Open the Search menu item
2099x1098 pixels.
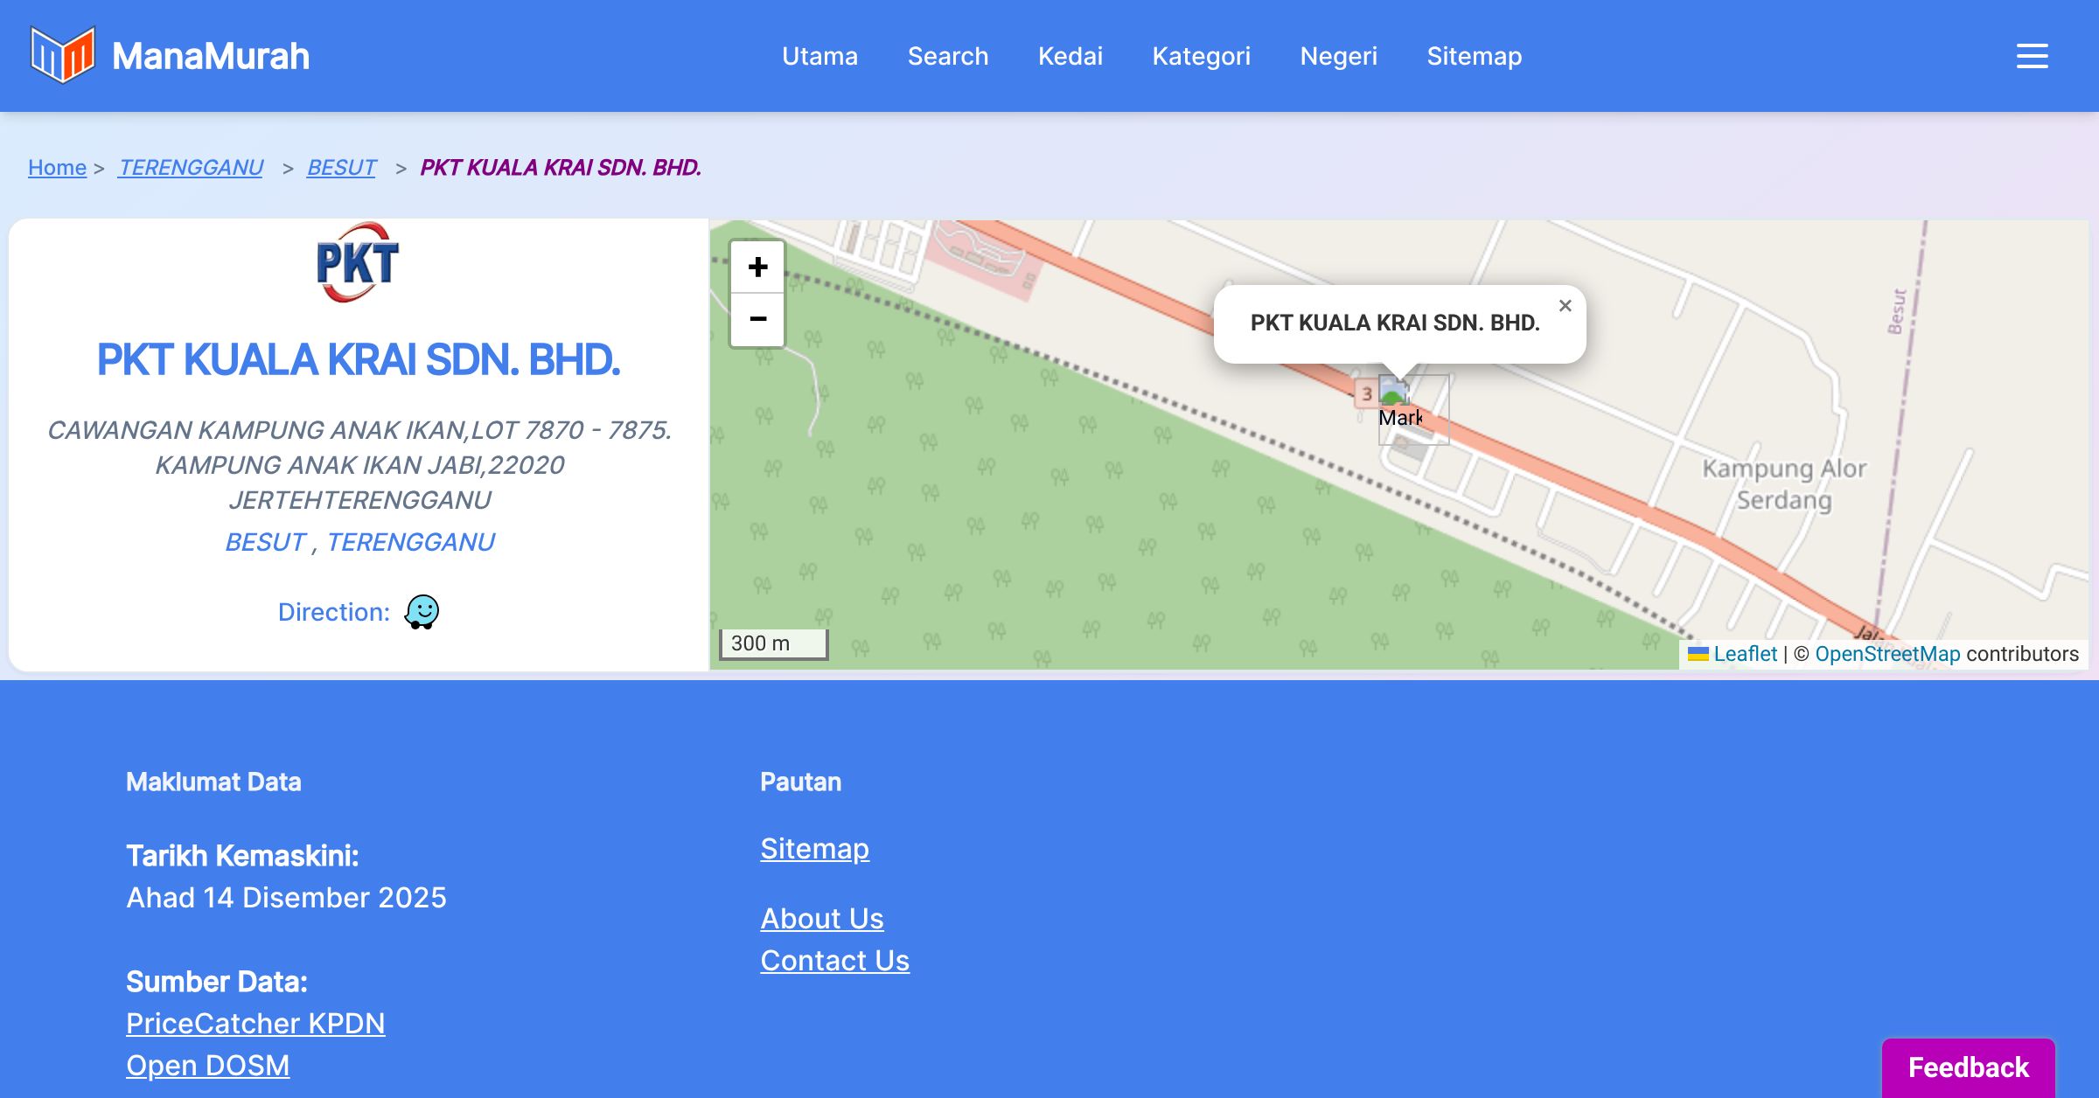pos(947,56)
